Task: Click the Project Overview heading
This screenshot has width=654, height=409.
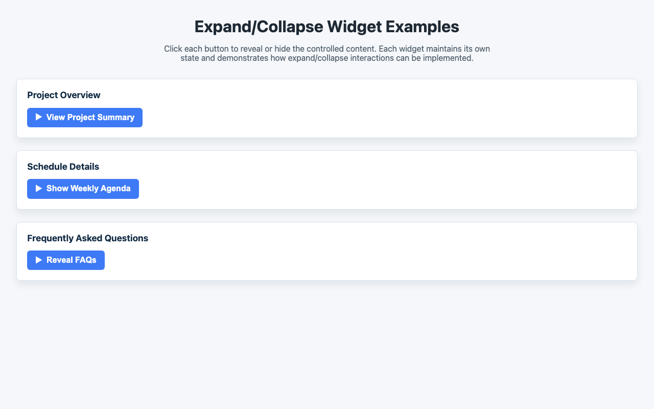Action: click(64, 95)
